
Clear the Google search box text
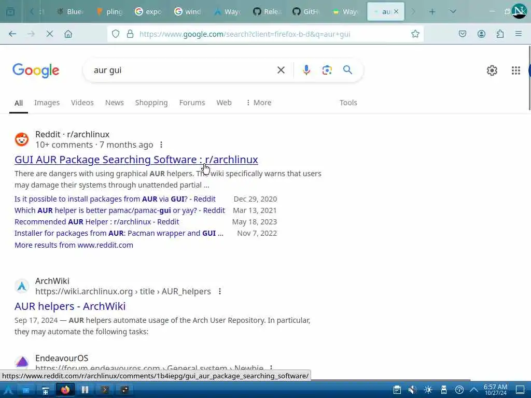click(281, 70)
